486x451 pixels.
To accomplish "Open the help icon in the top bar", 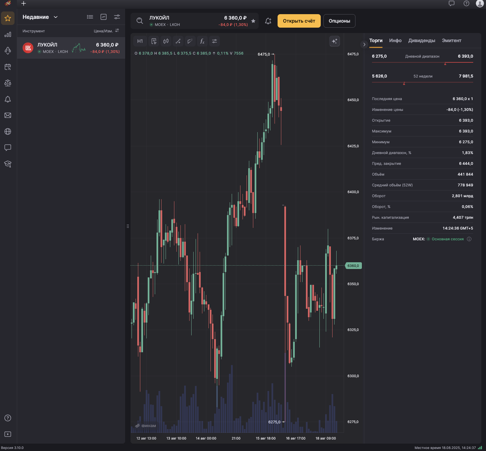I will (x=466, y=3).
